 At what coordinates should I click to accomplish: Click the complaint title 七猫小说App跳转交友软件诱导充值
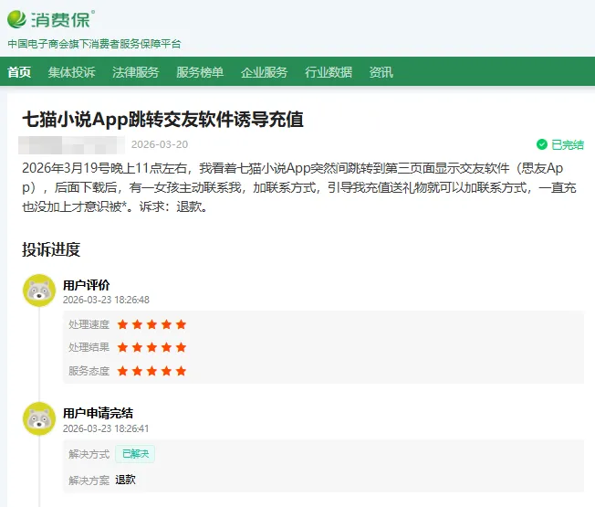[x=162, y=120]
